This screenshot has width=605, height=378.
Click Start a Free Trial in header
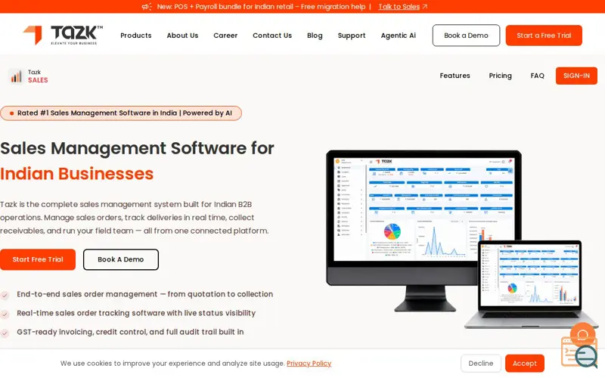pos(544,36)
